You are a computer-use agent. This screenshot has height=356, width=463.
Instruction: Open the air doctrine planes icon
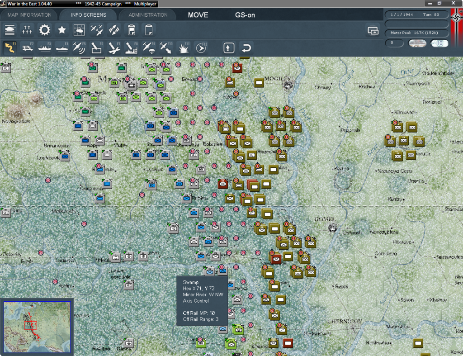97,30
